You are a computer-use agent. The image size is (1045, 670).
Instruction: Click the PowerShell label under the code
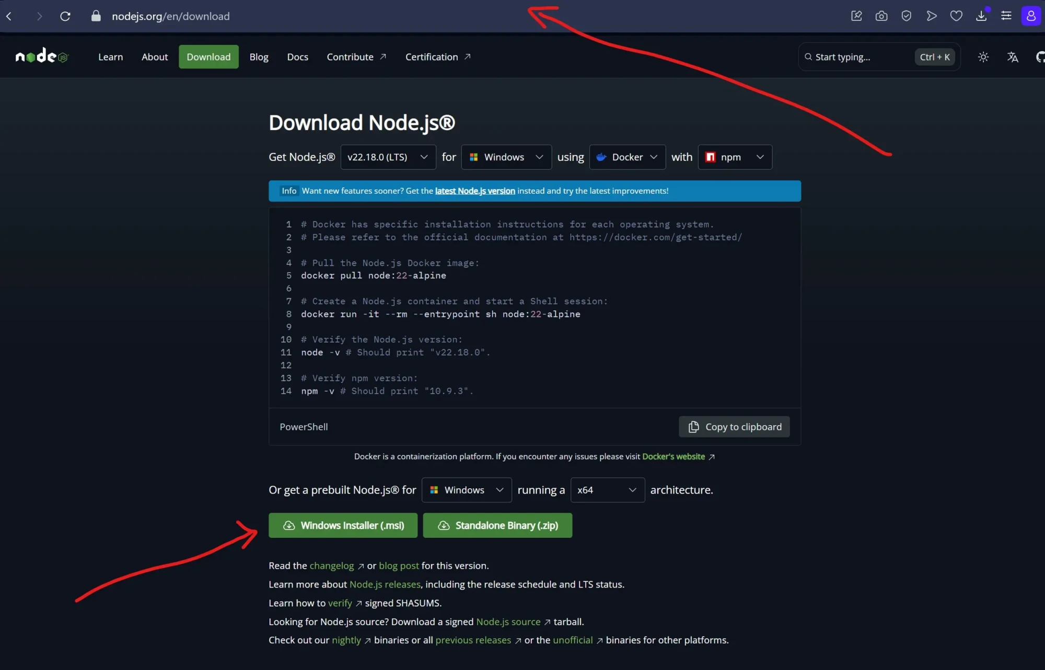(304, 427)
